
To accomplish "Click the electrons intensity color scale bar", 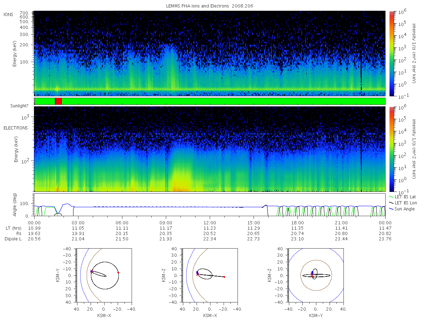I will (392, 149).
